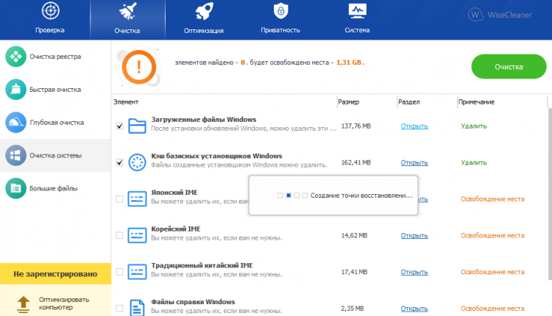This screenshot has width=552, height=316.
Task: Click size value 162,41 MB
Action: (x=356, y=162)
